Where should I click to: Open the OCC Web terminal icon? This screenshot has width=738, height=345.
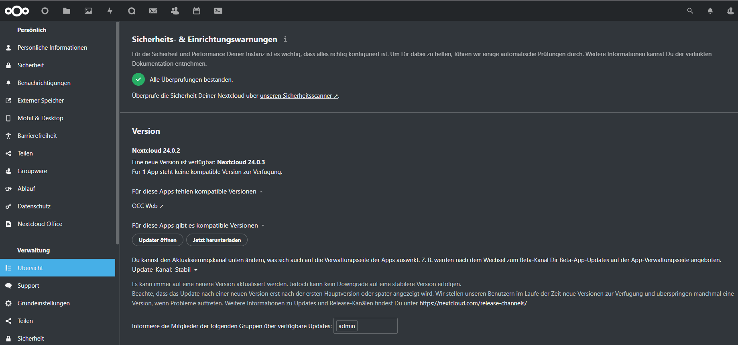(x=218, y=11)
